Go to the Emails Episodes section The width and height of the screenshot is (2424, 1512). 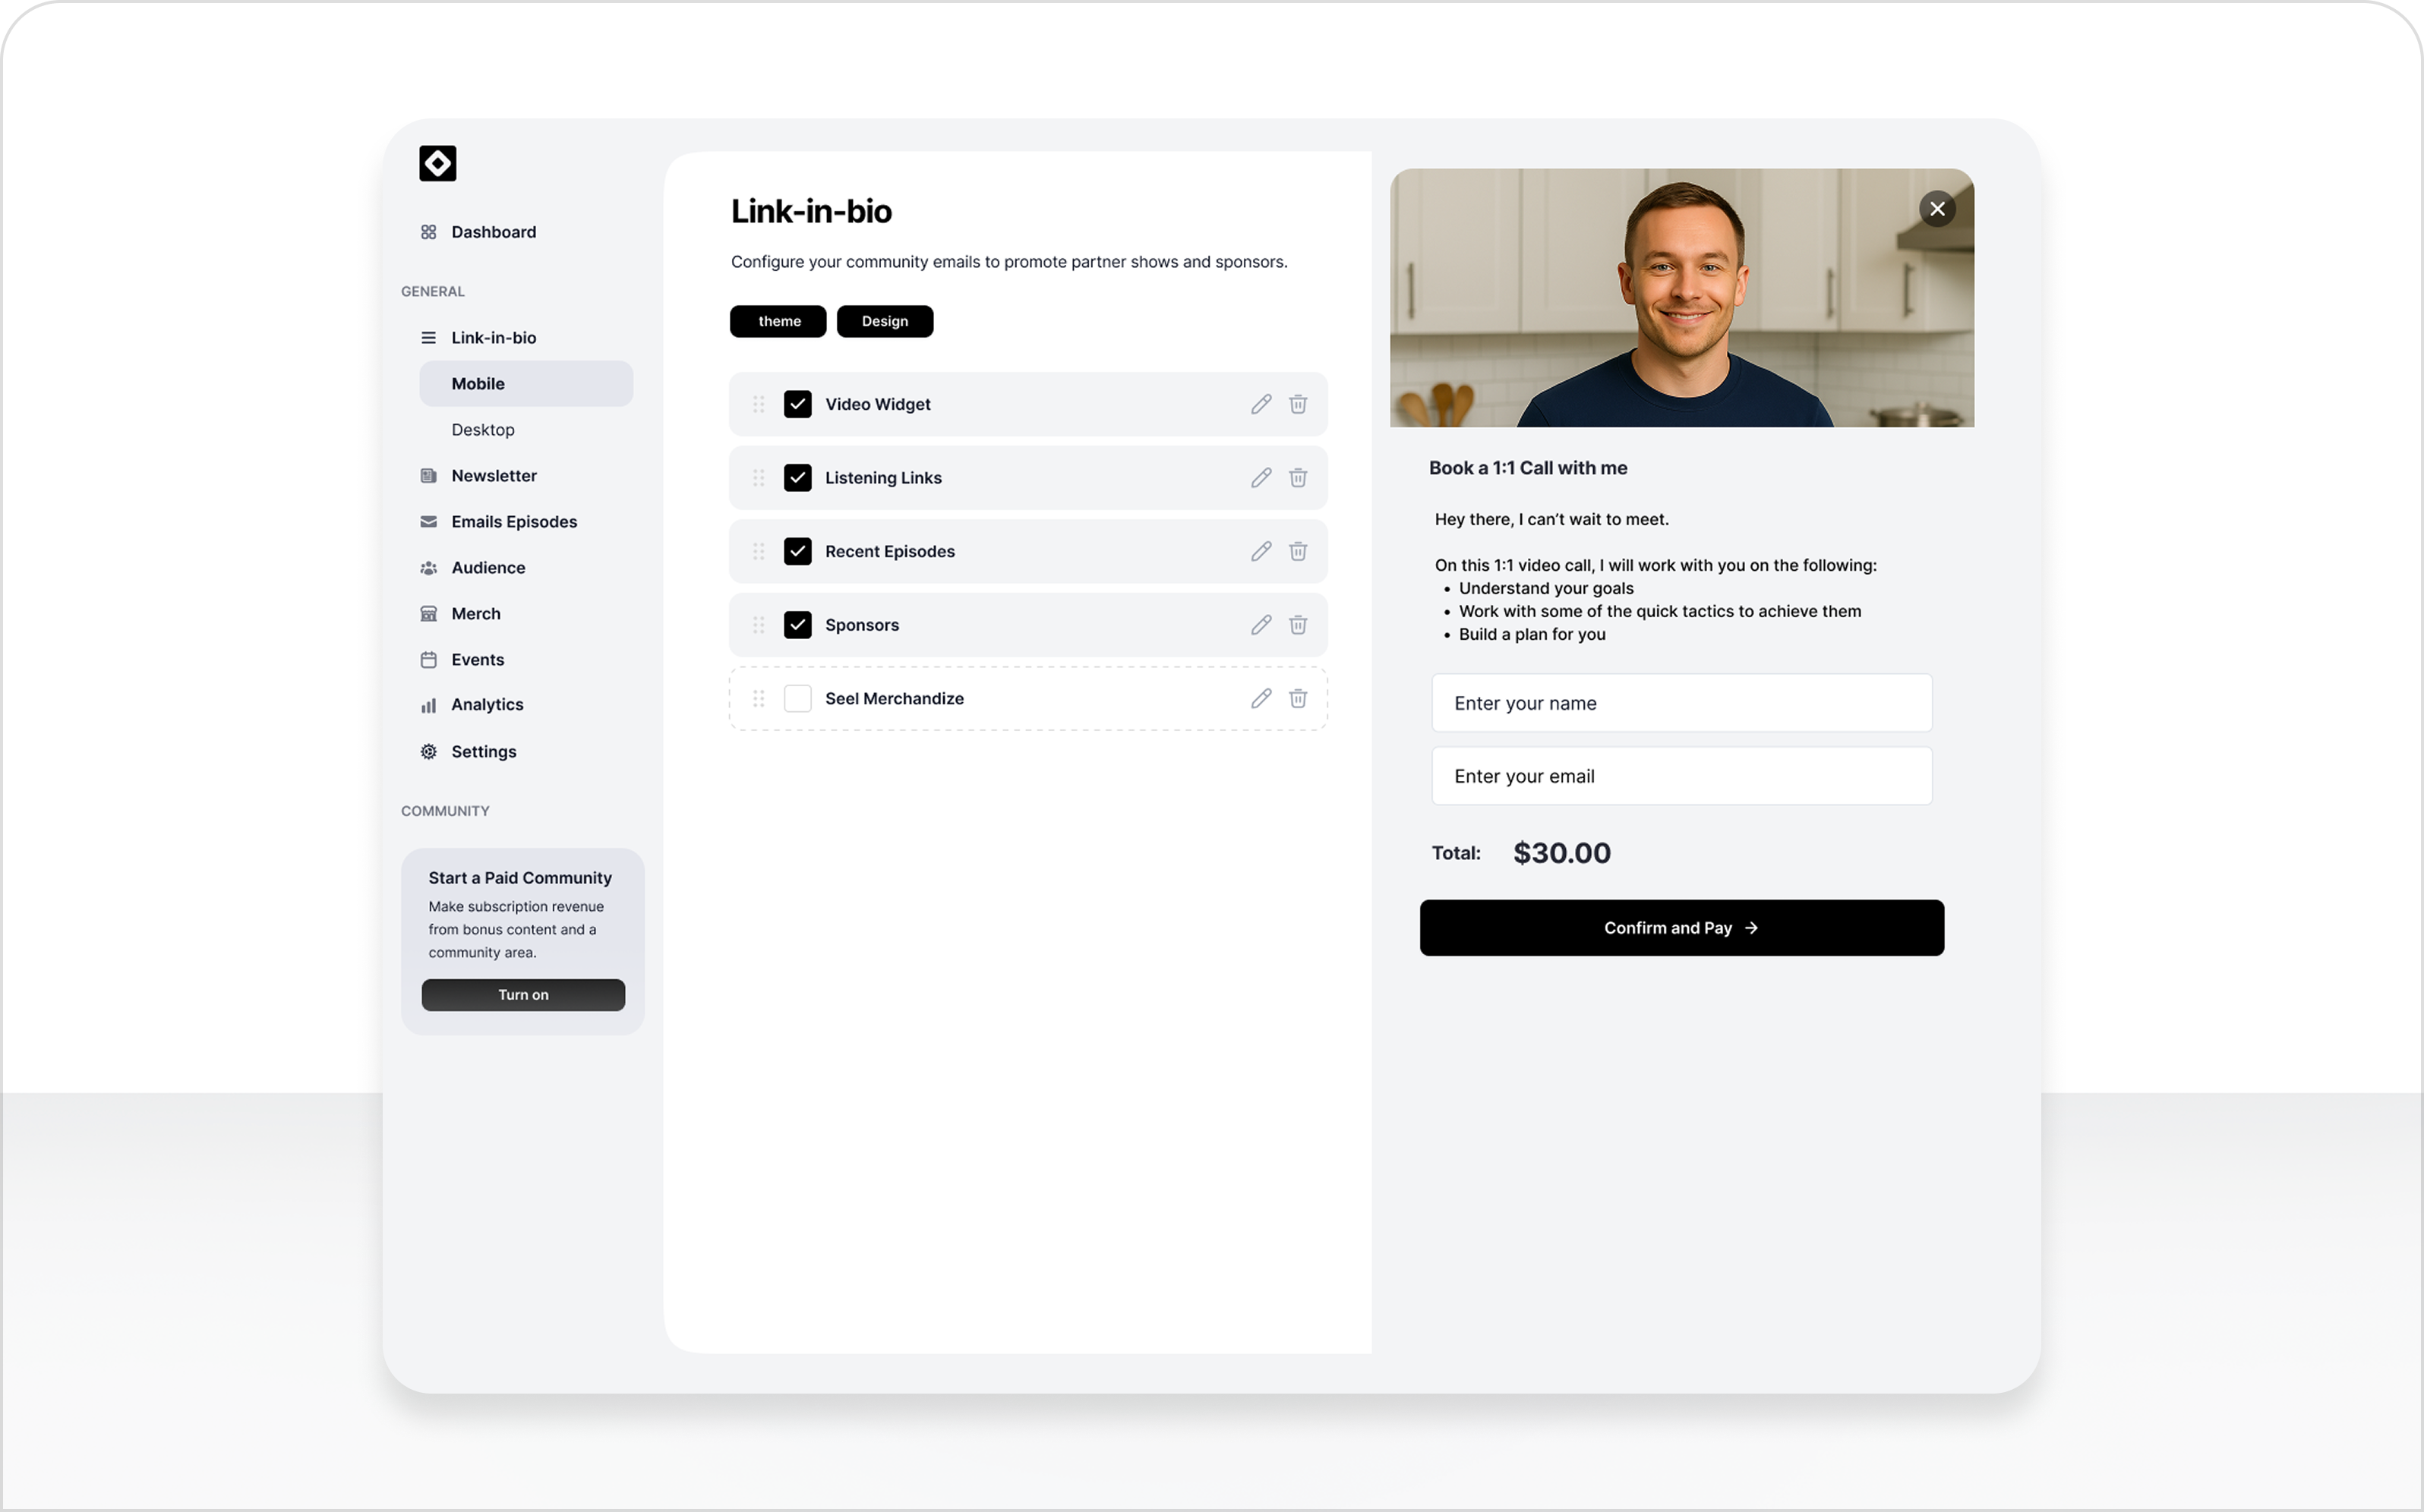pos(514,522)
